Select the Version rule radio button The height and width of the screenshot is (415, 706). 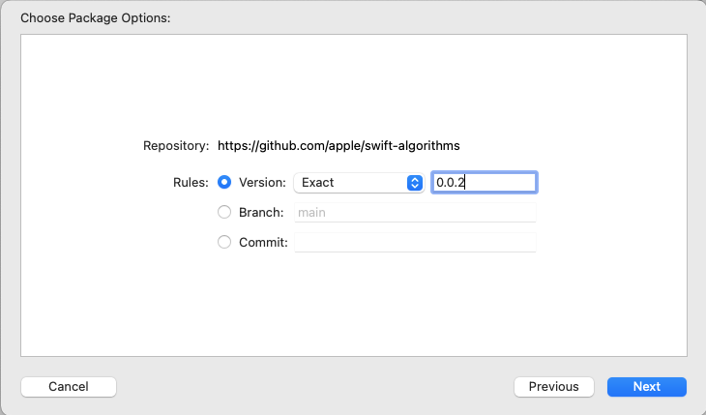224,182
